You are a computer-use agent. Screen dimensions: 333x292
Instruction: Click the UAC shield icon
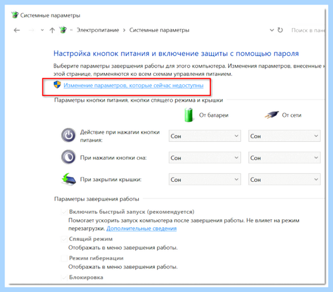click(57, 85)
